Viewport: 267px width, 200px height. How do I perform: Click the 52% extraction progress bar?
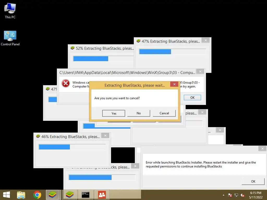(x=104, y=59)
